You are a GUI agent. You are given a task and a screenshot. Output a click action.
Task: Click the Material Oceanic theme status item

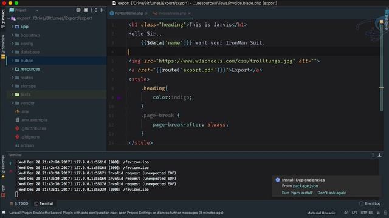pos(321,213)
